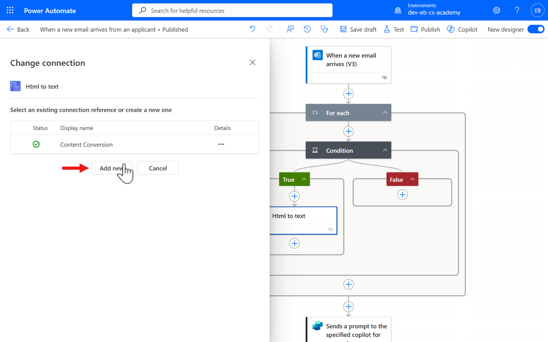
Task: Click the Undo arrow in toolbar
Action: coord(252,29)
